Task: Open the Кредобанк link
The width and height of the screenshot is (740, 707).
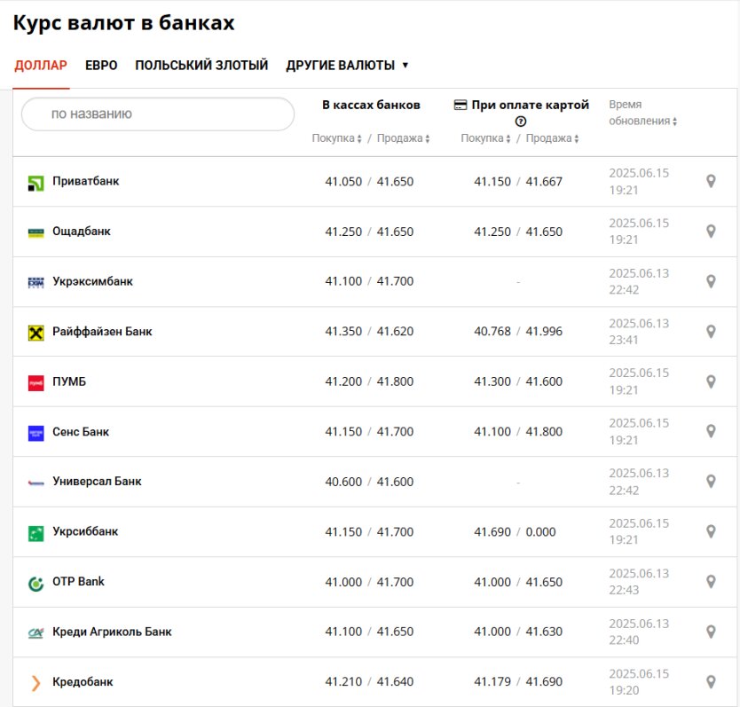Action: [83, 681]
